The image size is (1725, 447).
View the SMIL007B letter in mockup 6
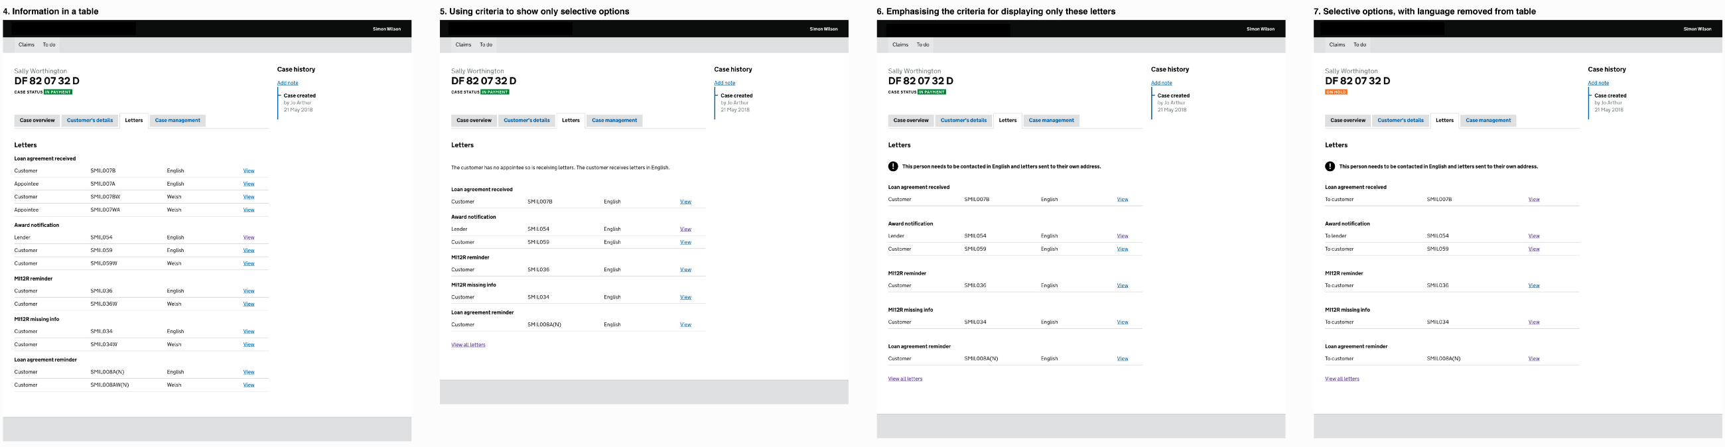[1123, 200]
